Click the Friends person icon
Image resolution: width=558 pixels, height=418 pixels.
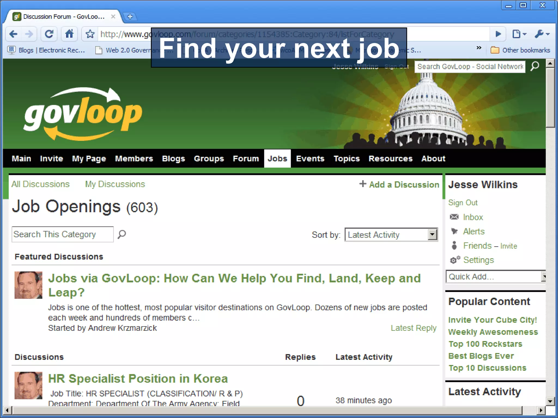coord(454,245)
